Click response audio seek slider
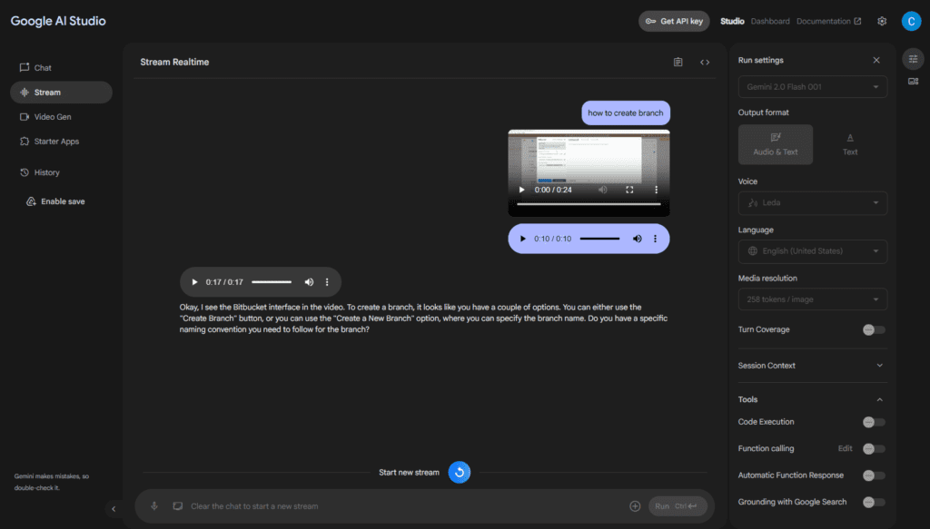Image resolution: width=930 pixels, height=529 pixels. (272, 282)
